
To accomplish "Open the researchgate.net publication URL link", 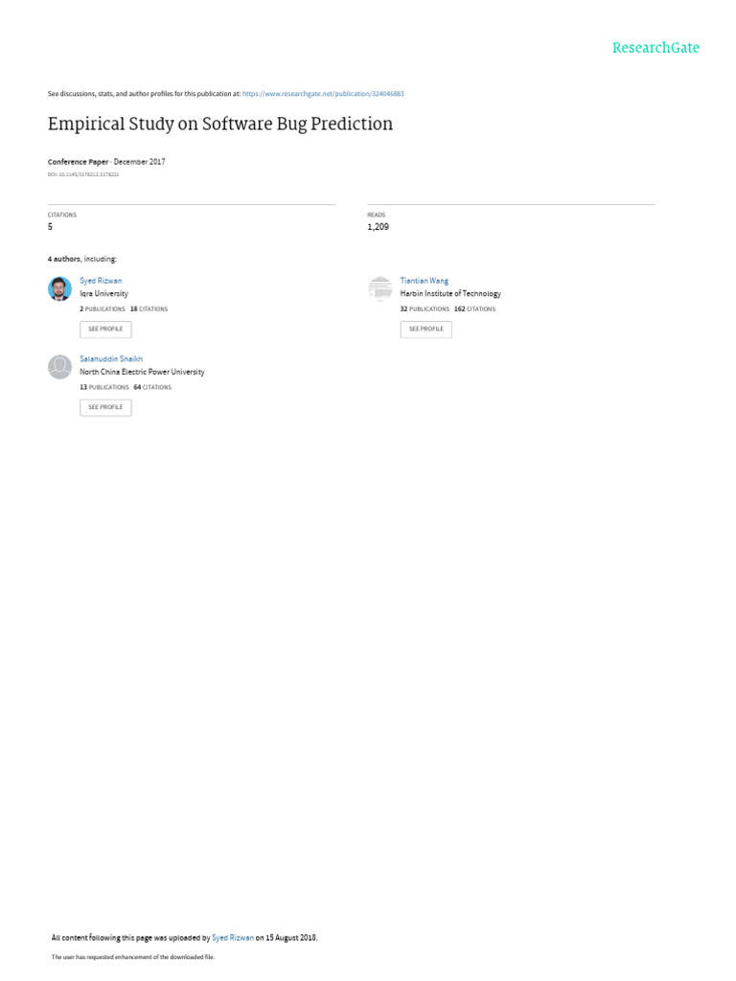I will 323,94.
